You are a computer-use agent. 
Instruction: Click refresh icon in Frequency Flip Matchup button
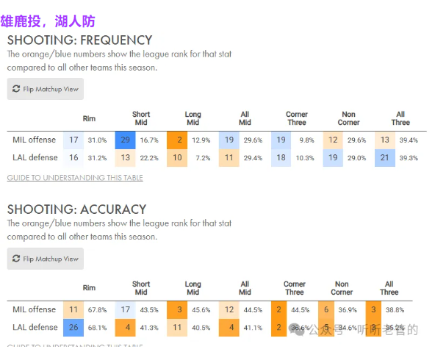click(16, 89)
